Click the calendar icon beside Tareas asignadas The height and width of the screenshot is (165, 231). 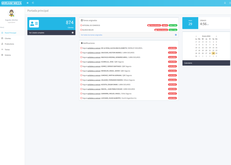point(82,20)
